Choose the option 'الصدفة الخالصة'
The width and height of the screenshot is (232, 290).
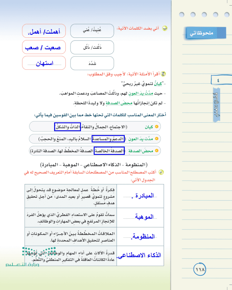[x=109, y=151]
